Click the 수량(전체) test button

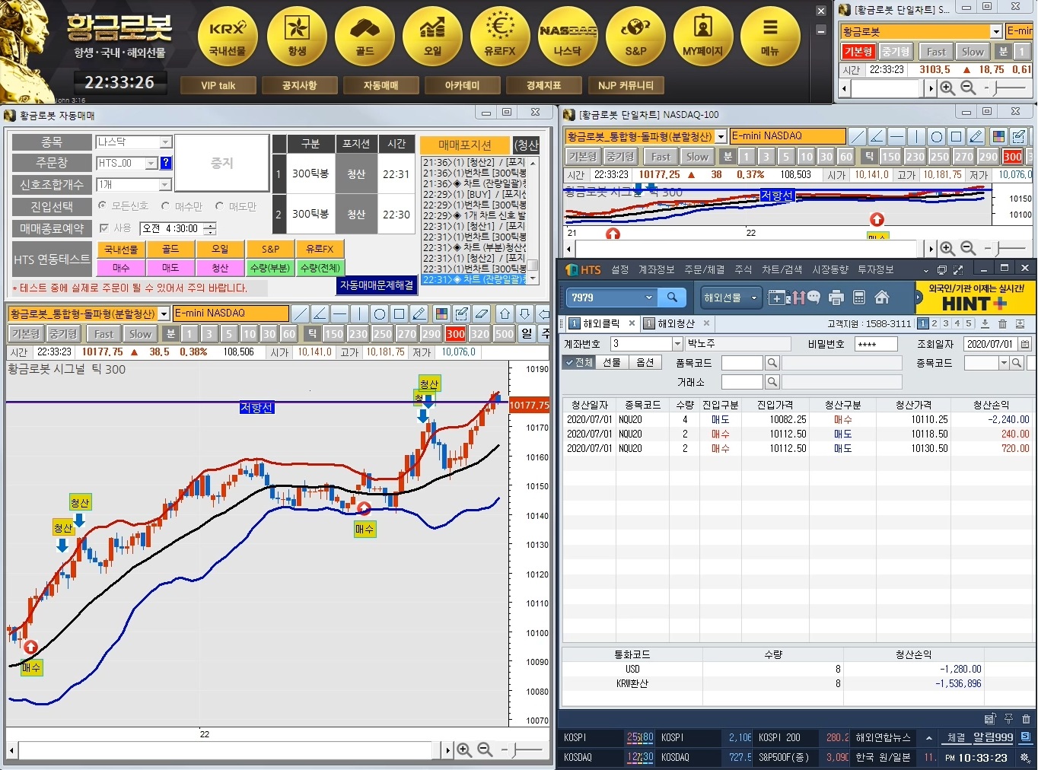320,268
